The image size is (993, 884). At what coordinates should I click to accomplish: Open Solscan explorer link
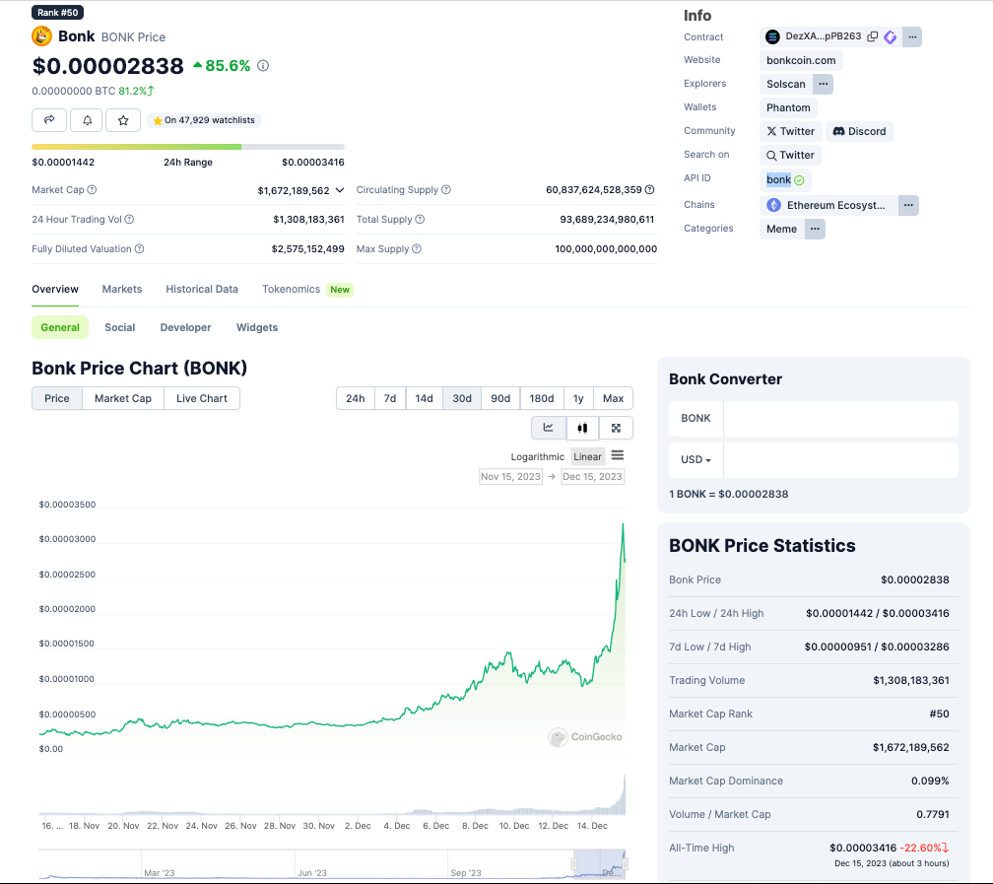point(786,84)
